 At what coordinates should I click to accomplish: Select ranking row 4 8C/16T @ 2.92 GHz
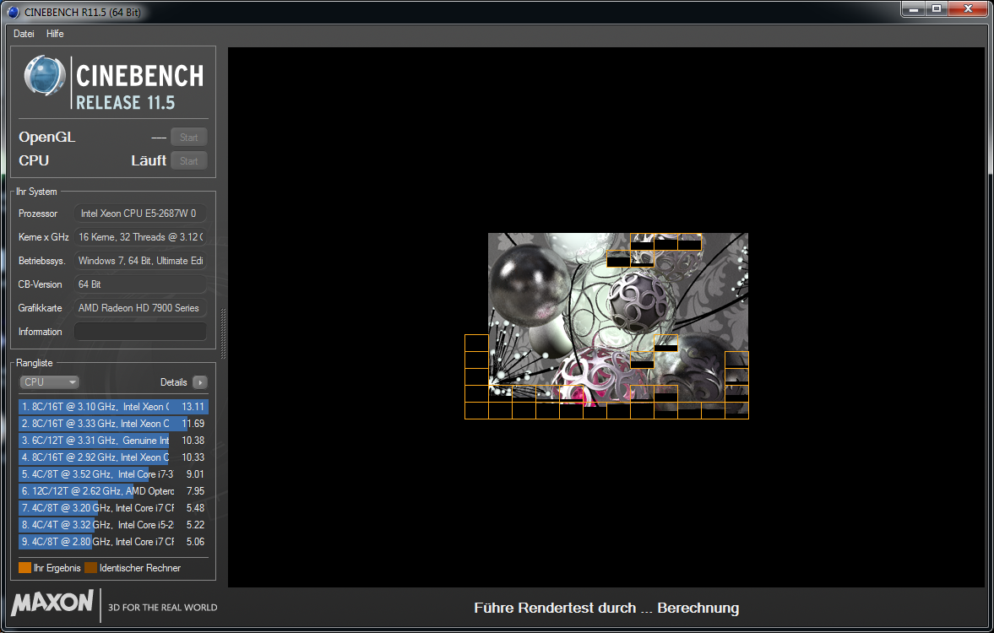pyautogui.click(x=113, y=457)
